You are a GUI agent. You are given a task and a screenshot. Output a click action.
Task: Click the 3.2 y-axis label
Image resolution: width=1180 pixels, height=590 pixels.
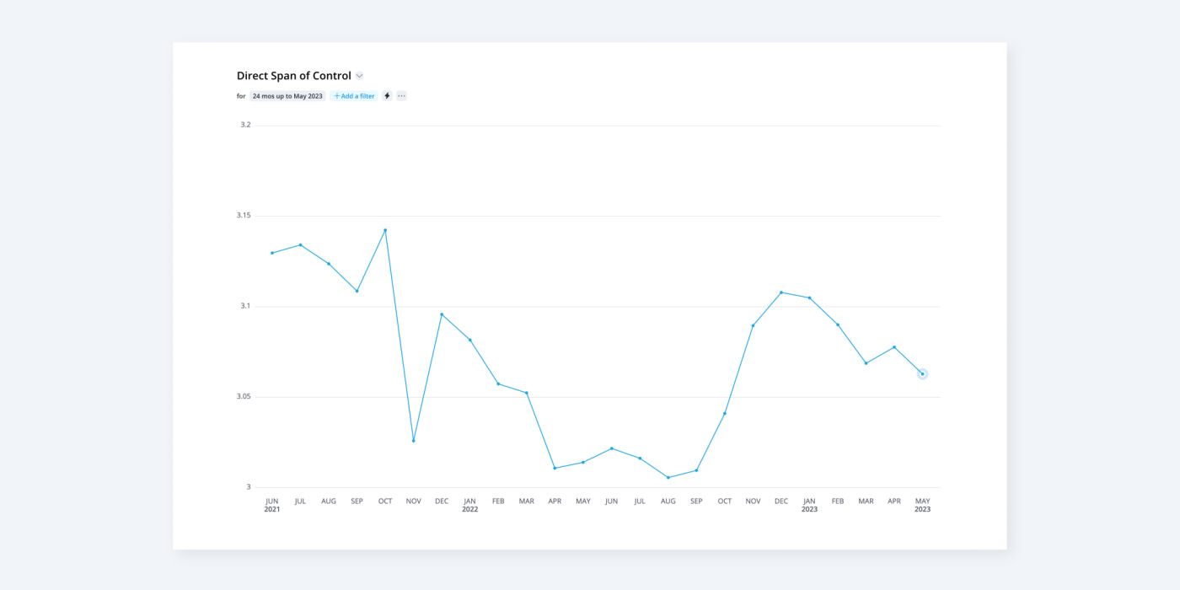pyautogui.click(x=245, y=125)
